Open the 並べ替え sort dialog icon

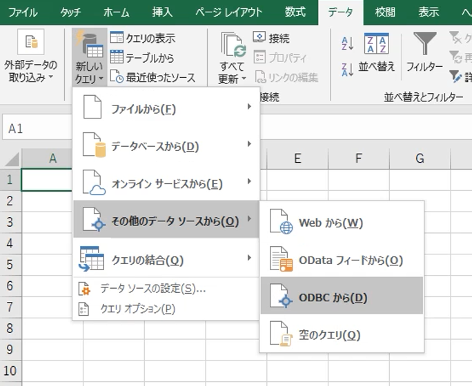click(376, 44)
